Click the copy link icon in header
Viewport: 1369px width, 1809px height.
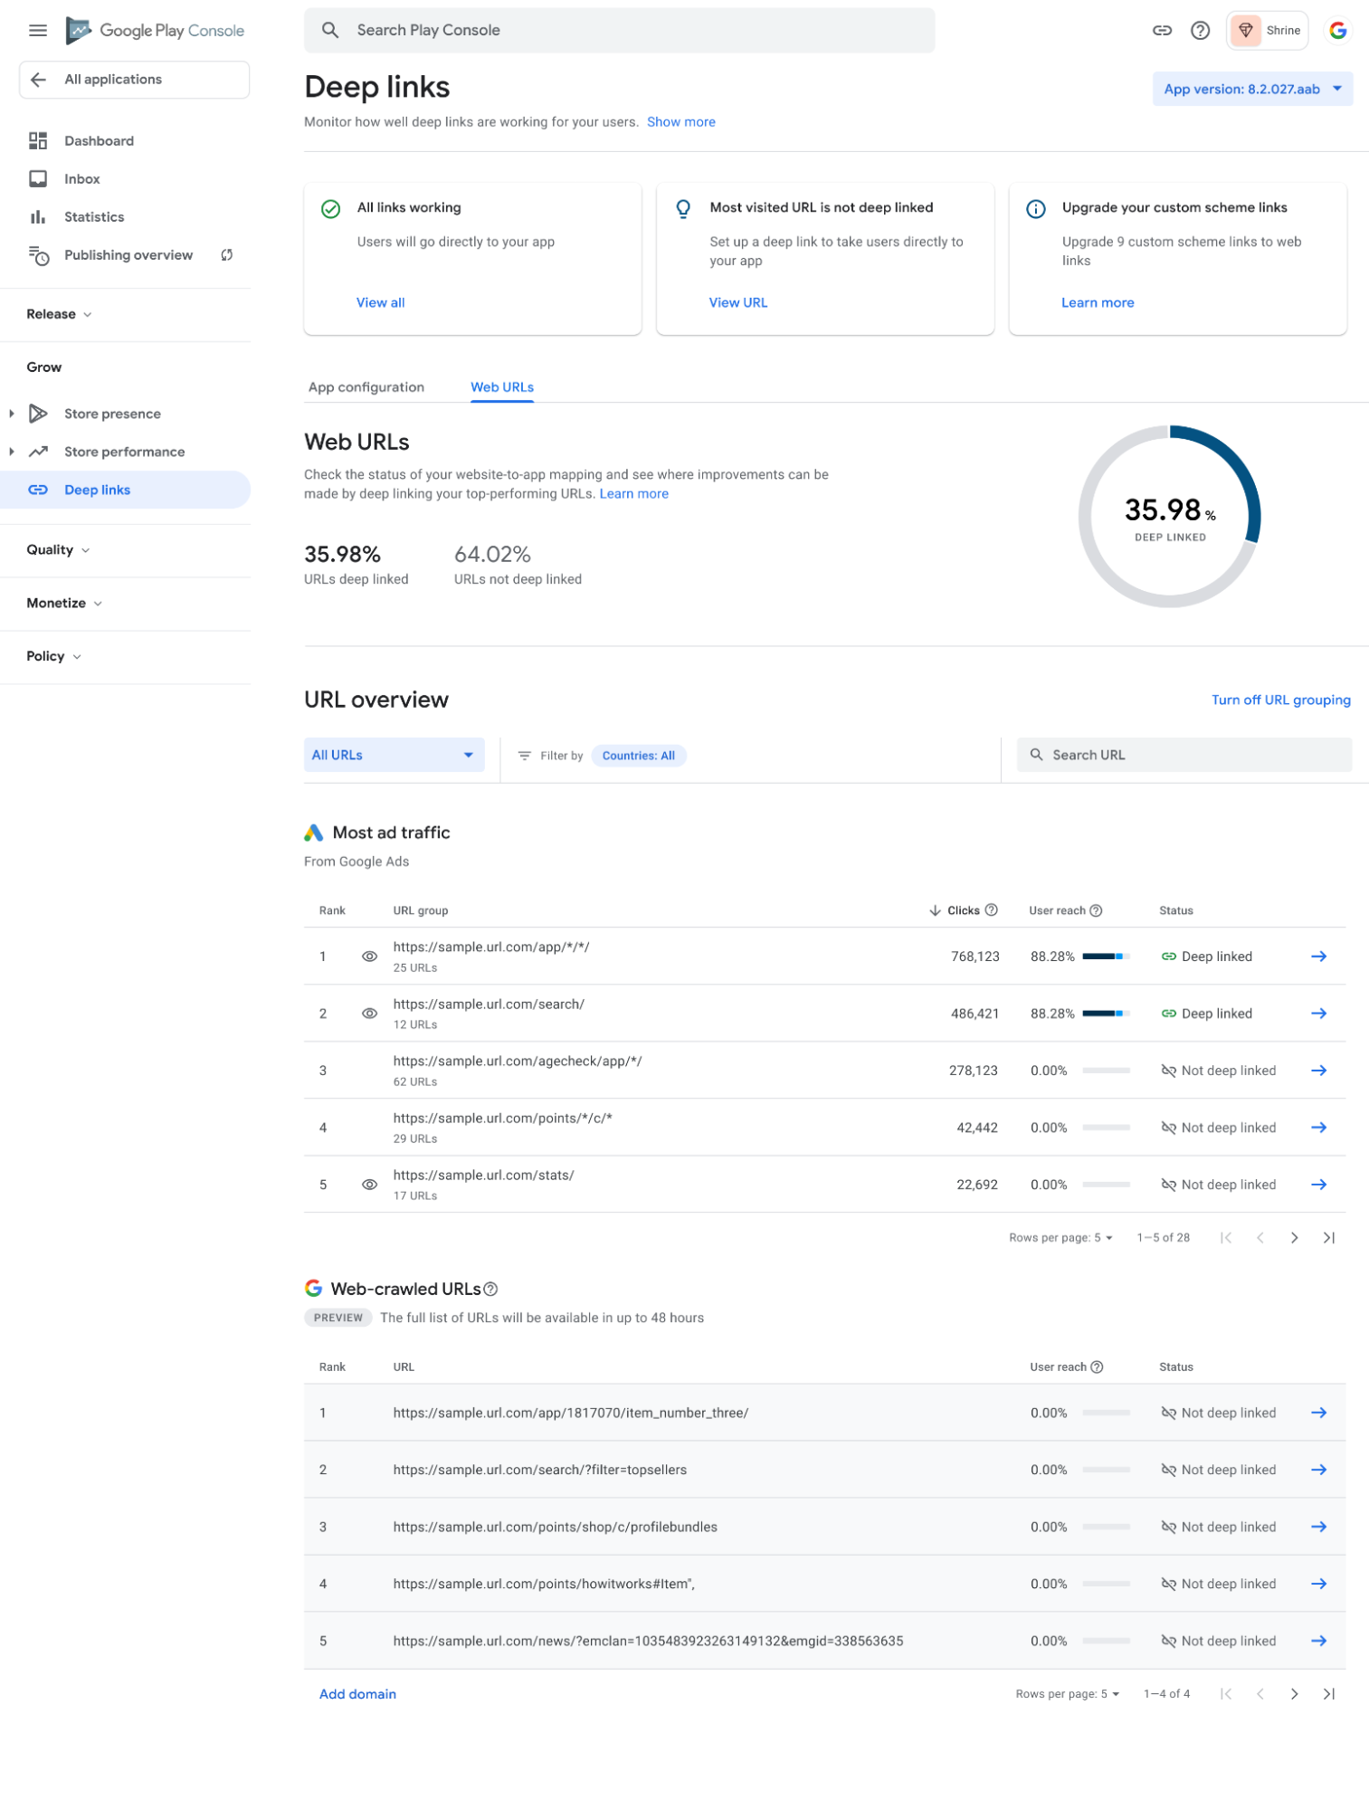coord(1162,31)
